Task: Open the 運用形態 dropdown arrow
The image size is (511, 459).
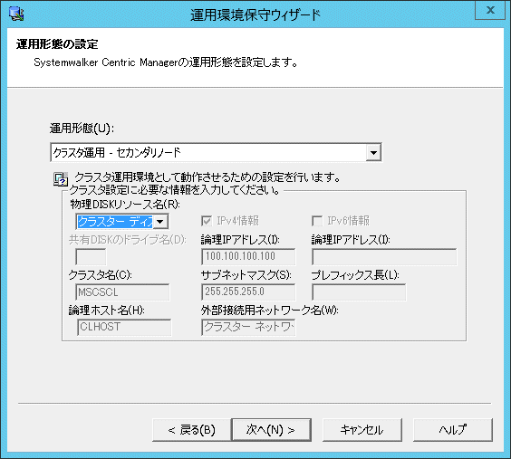Action: (373, 152)
